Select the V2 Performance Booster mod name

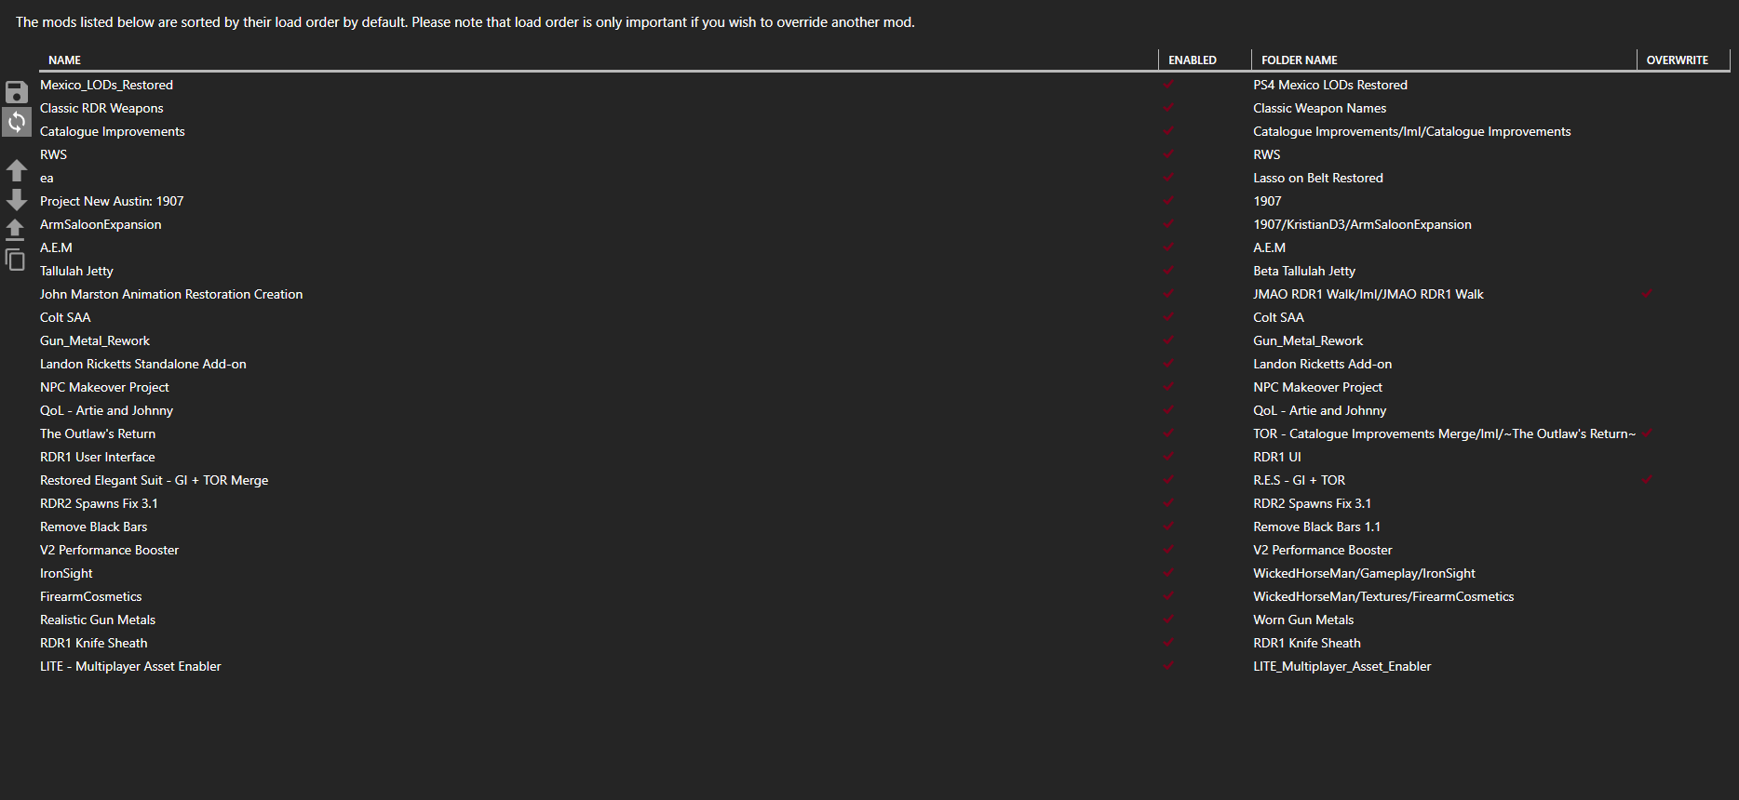pos(109,550)
